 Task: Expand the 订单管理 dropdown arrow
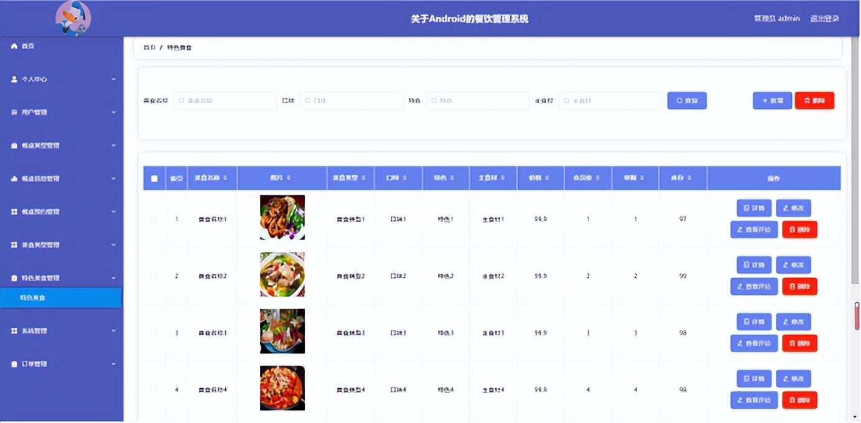114,364
